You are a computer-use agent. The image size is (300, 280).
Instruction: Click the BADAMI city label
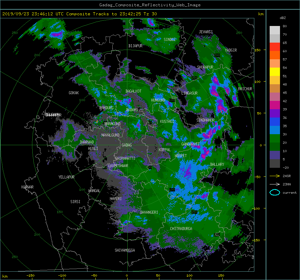(132, 110)
